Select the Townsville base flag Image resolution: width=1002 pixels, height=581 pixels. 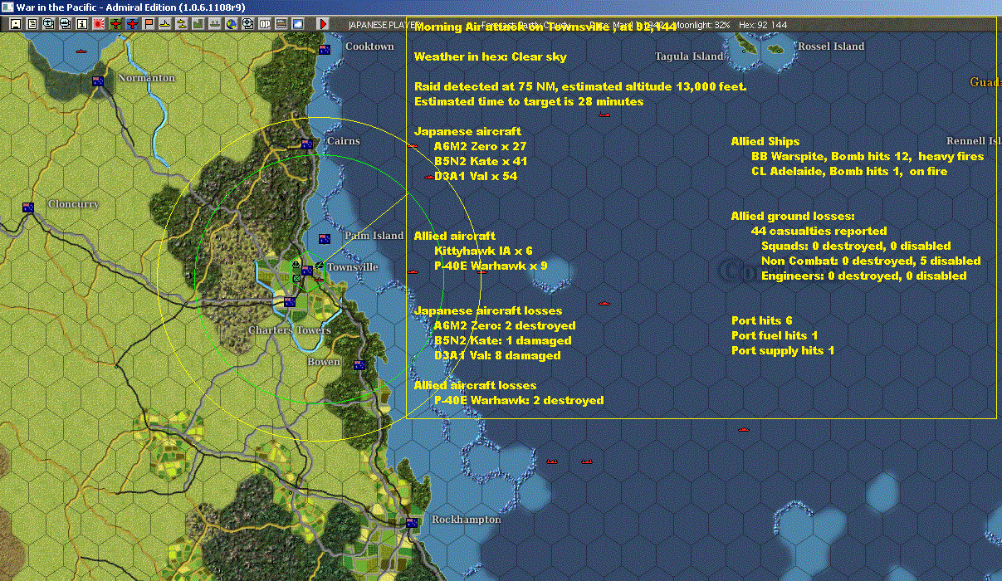pyautogui.click(x=307, y=271)
